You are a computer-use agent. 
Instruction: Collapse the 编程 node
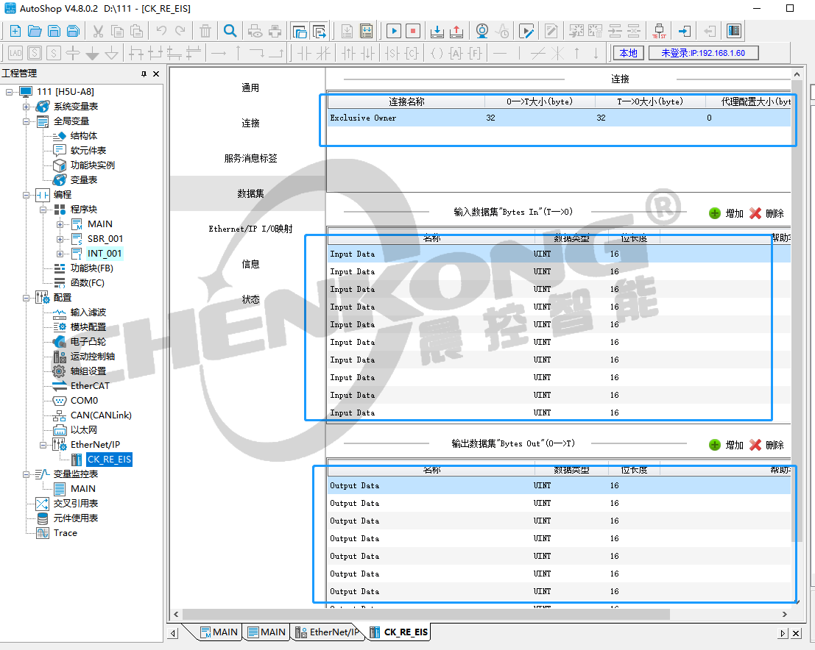26,195
